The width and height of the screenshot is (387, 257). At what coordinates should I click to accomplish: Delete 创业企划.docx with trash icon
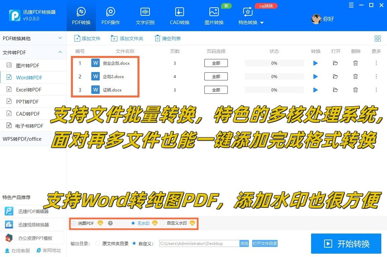click(356, 63)
